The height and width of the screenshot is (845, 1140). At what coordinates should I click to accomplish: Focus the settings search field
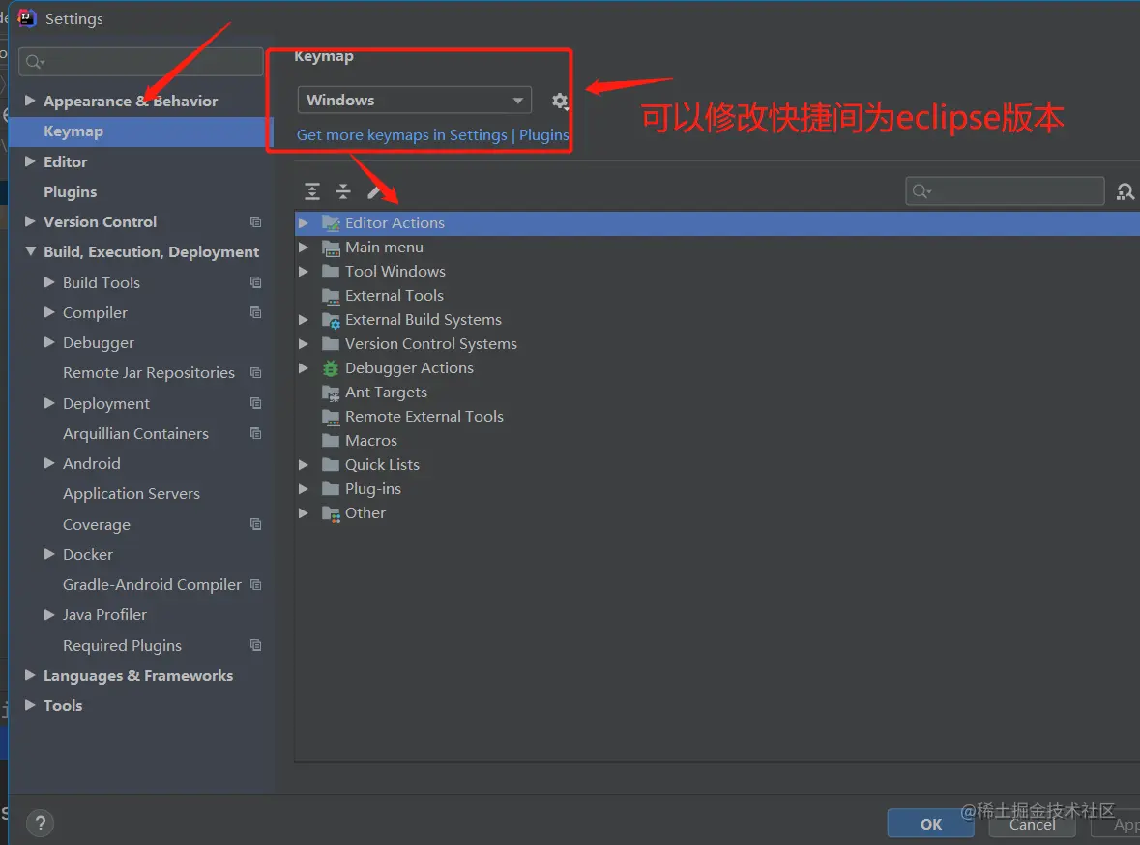141,62
